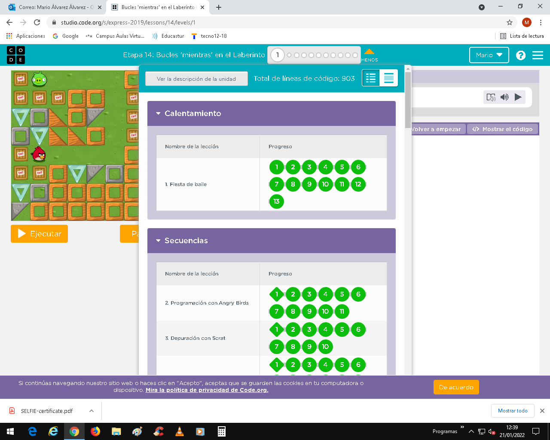Open the Windows Start menu

10,431
